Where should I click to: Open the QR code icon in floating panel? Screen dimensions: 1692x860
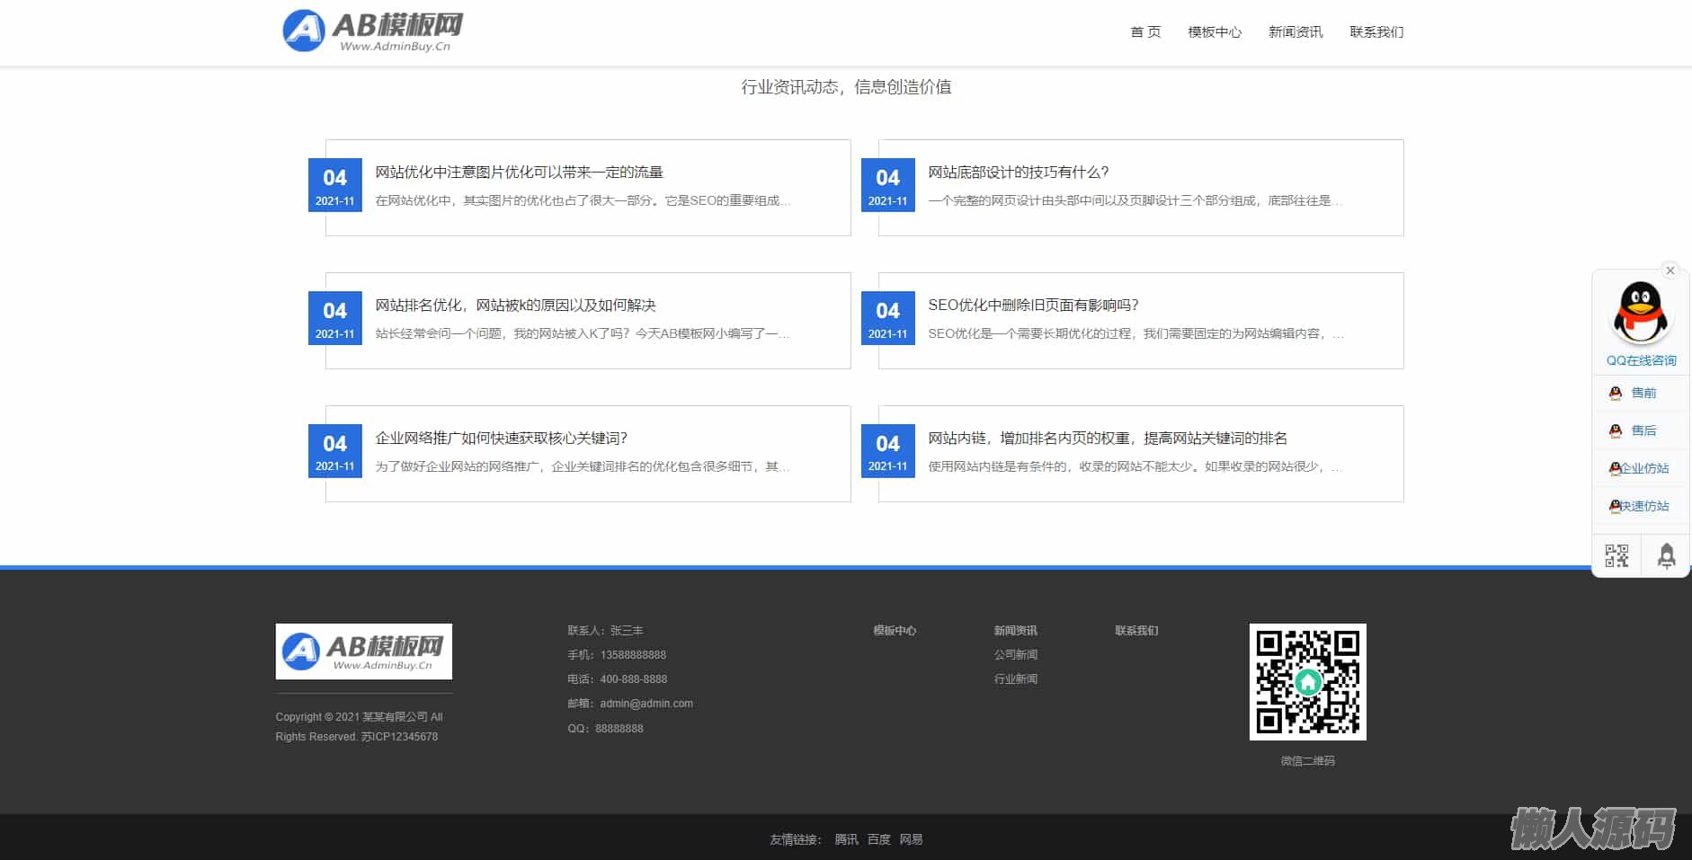1616,556
